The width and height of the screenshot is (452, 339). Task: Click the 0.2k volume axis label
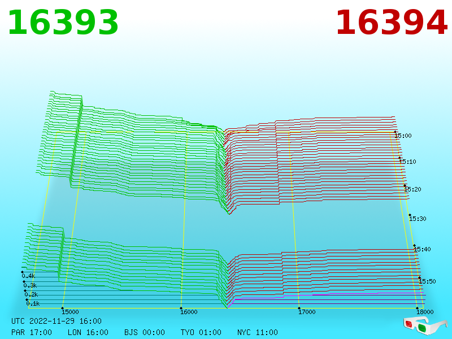coord(31,294)
